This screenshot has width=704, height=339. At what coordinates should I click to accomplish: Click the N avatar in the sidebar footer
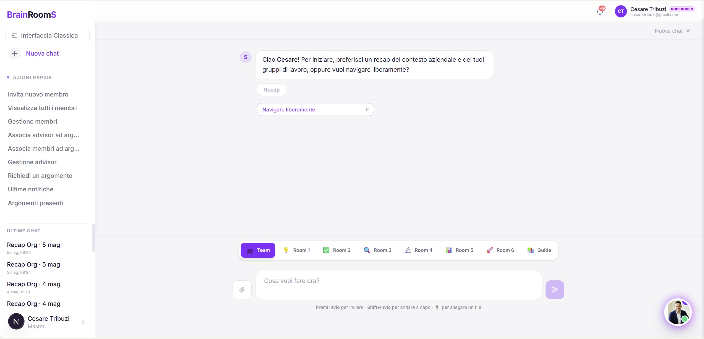(16, 321)
